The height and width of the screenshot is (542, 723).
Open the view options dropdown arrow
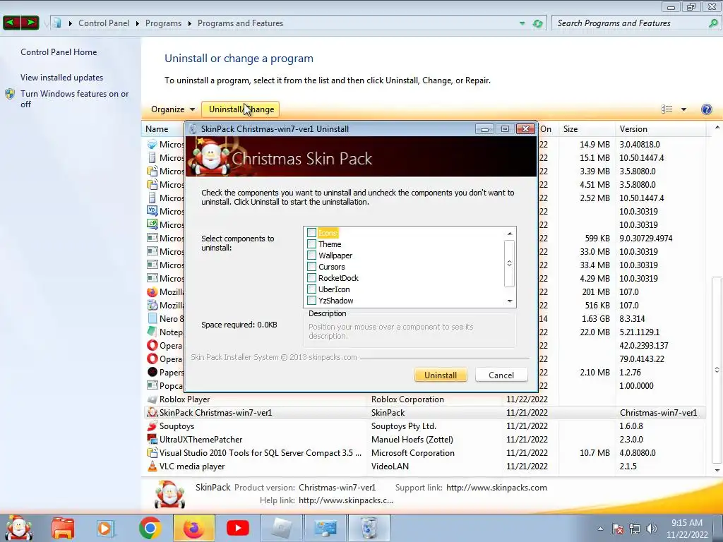683,109
